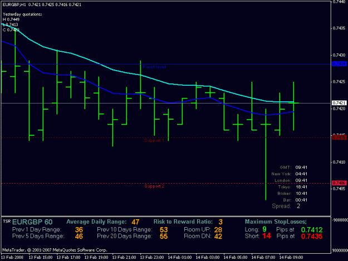
Task: Select the 'Pivot level' line label
Action: pyautogui.click(x=154, y=67)
